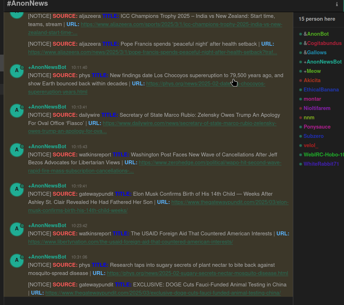This screenshot has width=344, height=305.
Task: Click the status dot beside &AnonBot
Action: click(x=300, y=34)
